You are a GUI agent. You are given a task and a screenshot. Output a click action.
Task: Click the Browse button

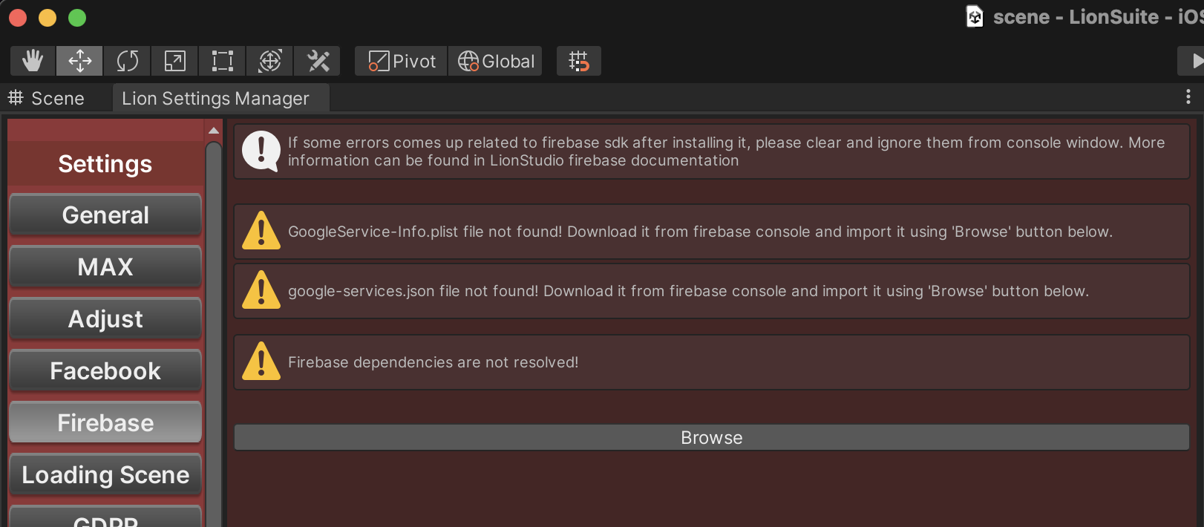click(712, 438)
